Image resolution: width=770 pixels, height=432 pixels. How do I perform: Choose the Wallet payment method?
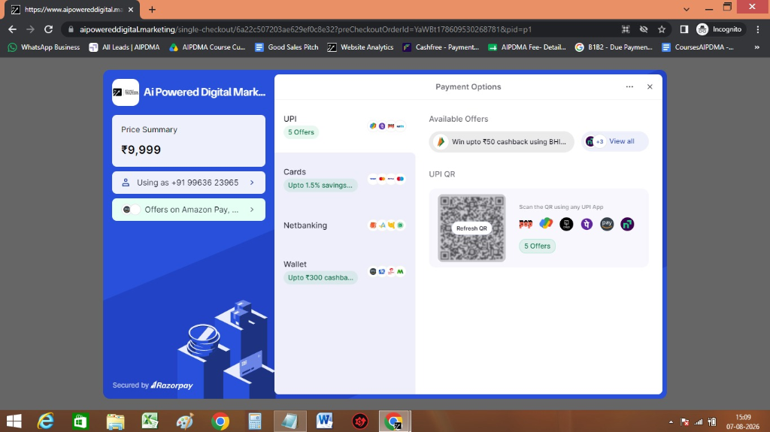coord(344,271)
